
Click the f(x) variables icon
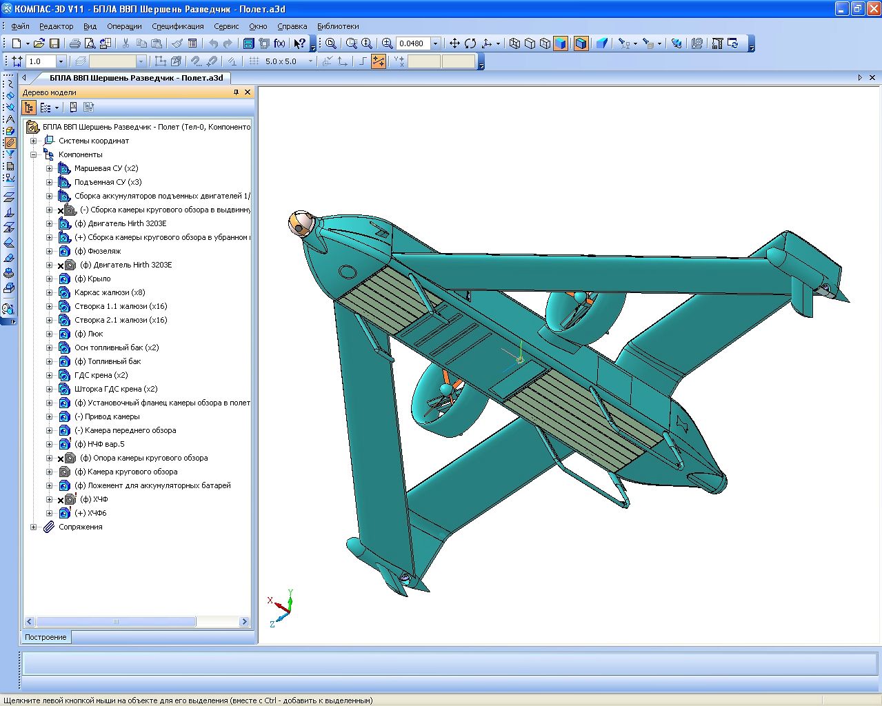279,43
